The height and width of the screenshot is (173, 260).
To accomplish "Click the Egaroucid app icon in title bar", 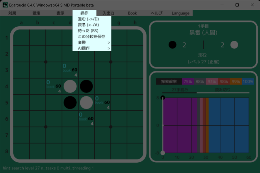I will 5,5.
